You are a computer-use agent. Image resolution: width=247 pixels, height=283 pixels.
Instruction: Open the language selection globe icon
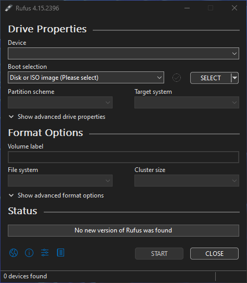coord(14,253)
